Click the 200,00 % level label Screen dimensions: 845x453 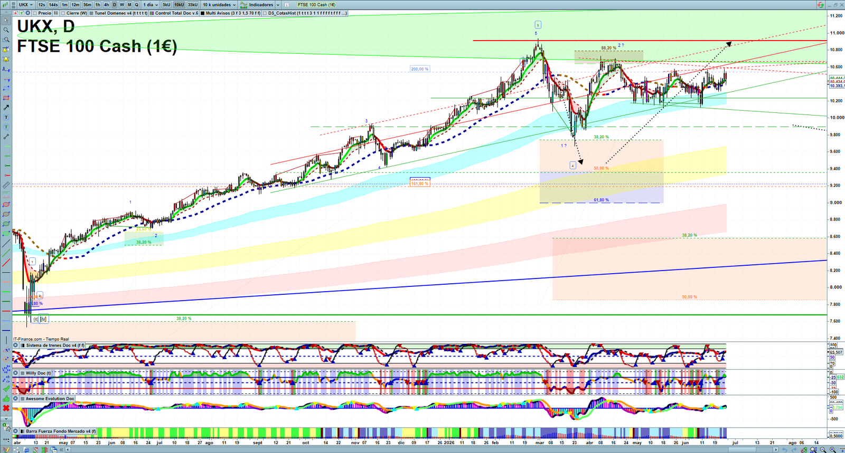[x=420, y=69]
